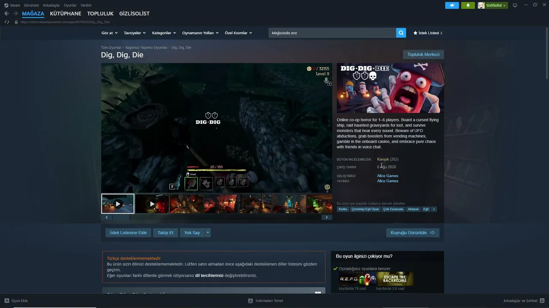
Task: Click the Topluluk Merkezi button
Action: click(423, 54)
